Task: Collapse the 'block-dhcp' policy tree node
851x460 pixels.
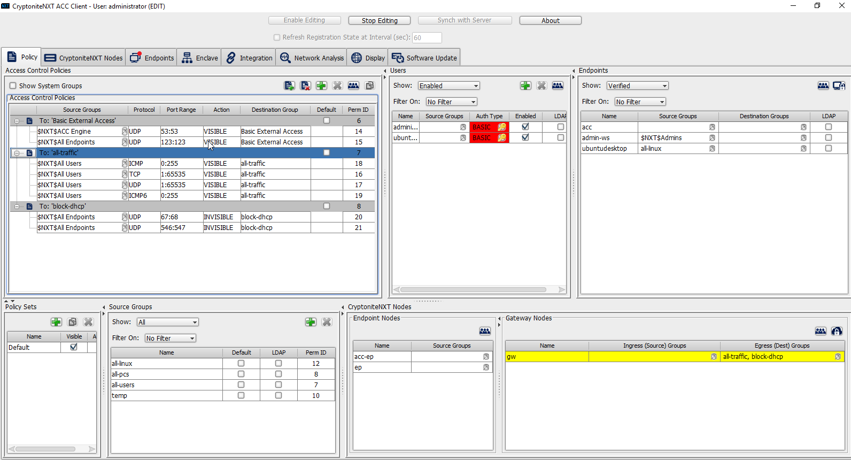Action: pyautogui.click(x=17, y=206)
